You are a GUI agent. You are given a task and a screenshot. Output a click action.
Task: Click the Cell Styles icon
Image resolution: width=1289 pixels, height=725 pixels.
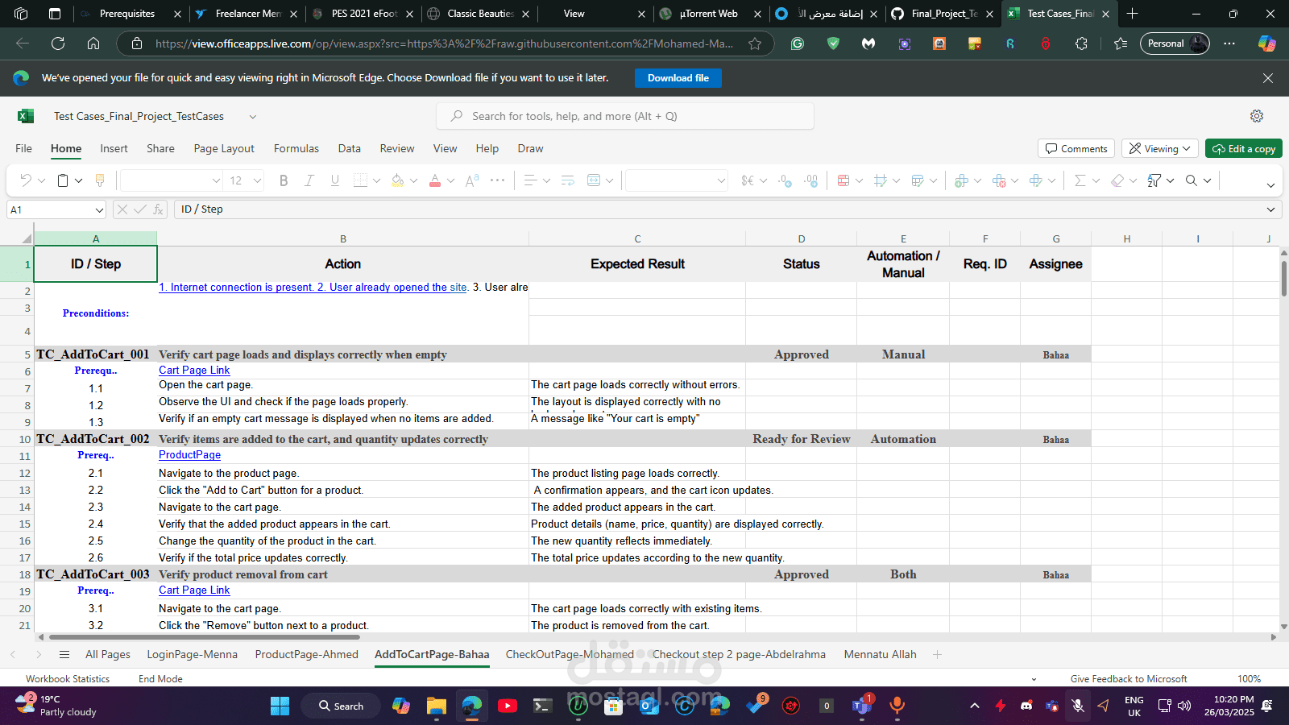click(881, 180)
